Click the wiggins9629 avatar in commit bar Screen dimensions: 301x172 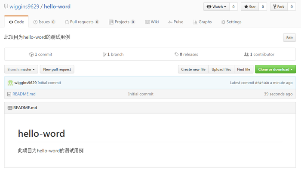point(10,83)
